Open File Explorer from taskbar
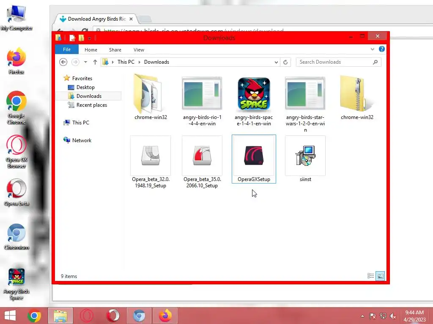Viewport: 433px width, 324px height. click(x=60, y=316)
